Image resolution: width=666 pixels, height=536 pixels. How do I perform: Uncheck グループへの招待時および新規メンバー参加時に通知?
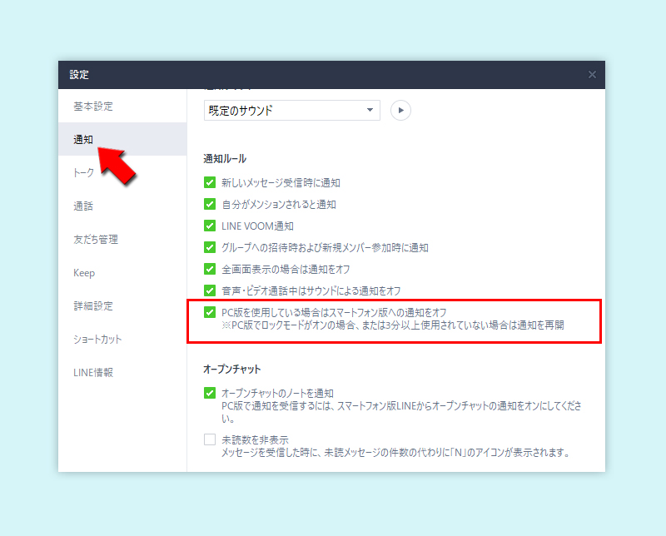[209, 247]
